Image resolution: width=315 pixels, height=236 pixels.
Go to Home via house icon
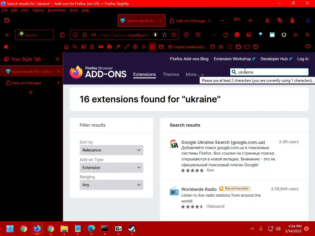coord(66,47)
